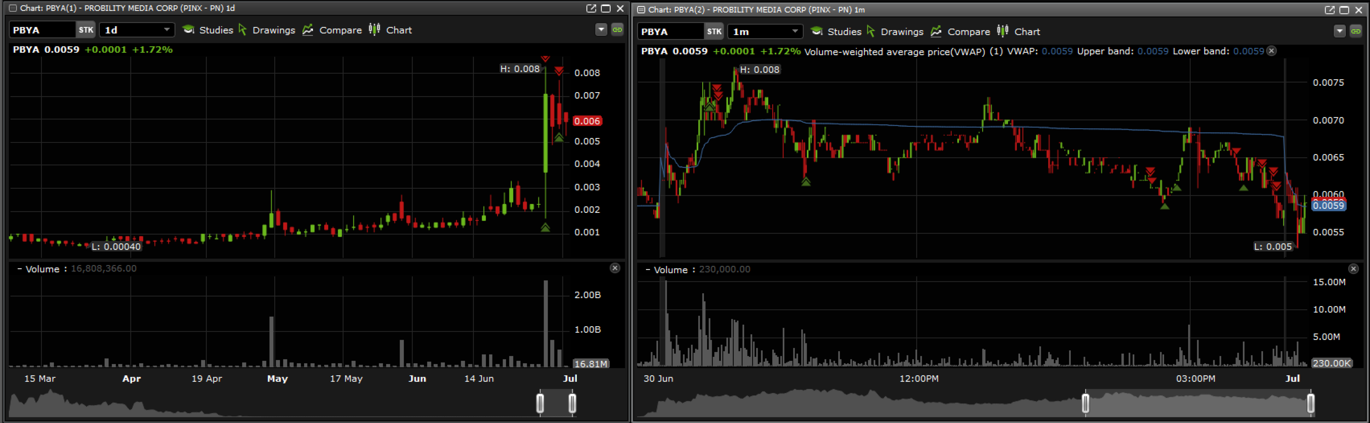Select Drawings cursor icon in the right chart
Image resolution: width=1370 pixels, height=423 pixels.
871,31
